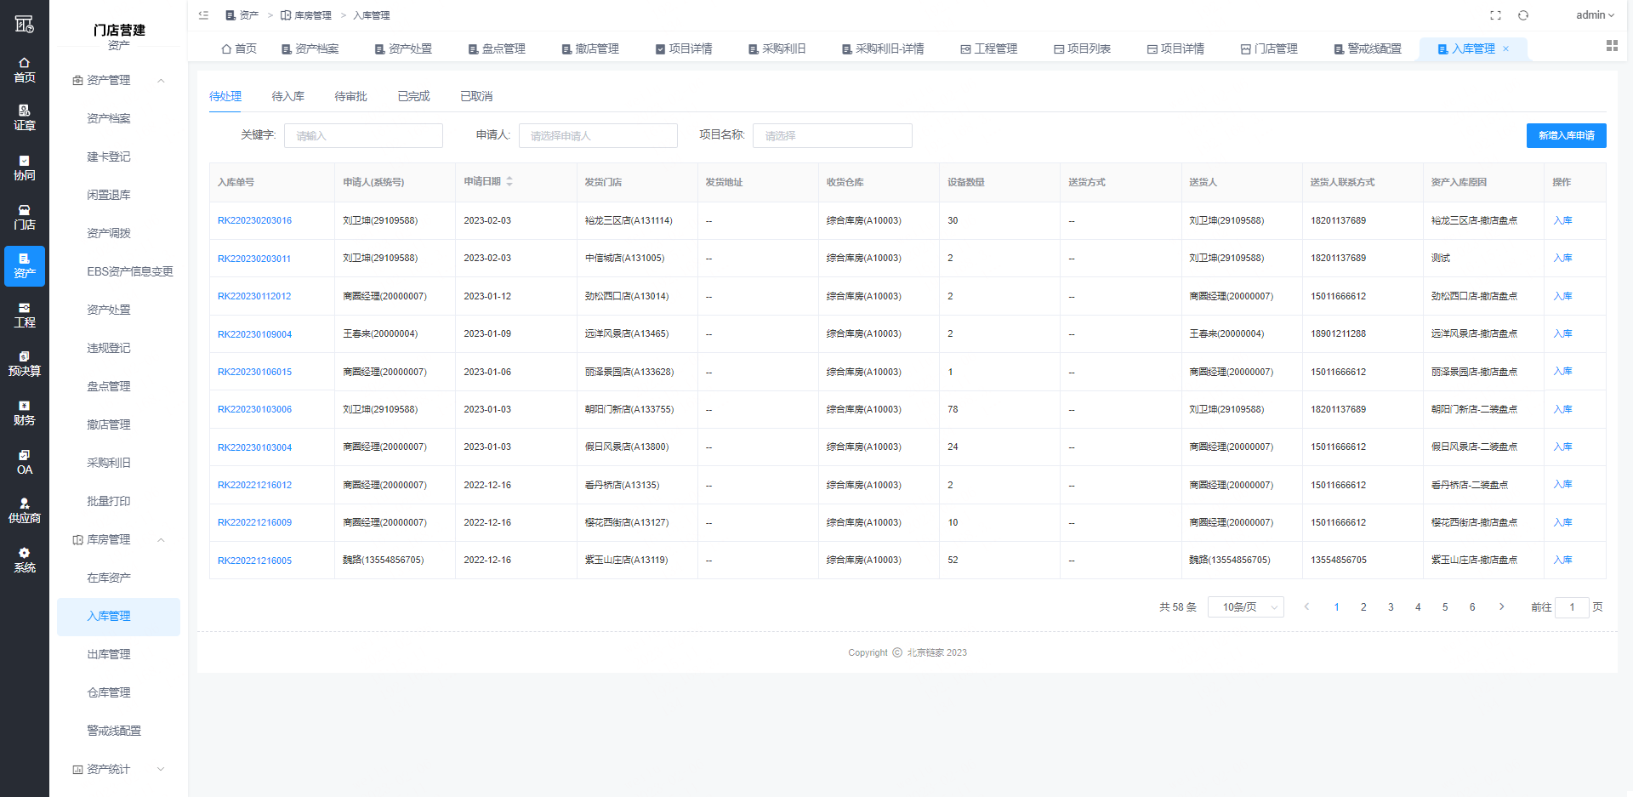The image size is (1633, 797).
Task: Open the 财务 module in left rail
Action: click(25, 413)
